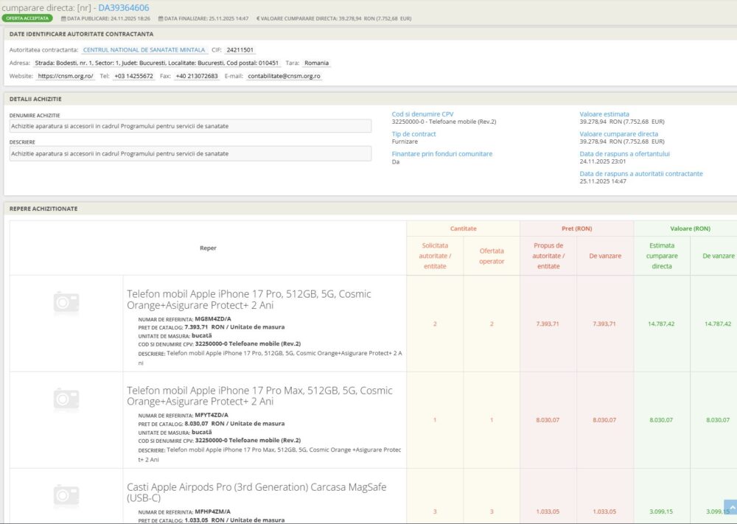Open the DA39364606 purchase link
Image resolution: width=737 pixels, height=524 pixels.
pyautogui.click(x=124, y=7)
